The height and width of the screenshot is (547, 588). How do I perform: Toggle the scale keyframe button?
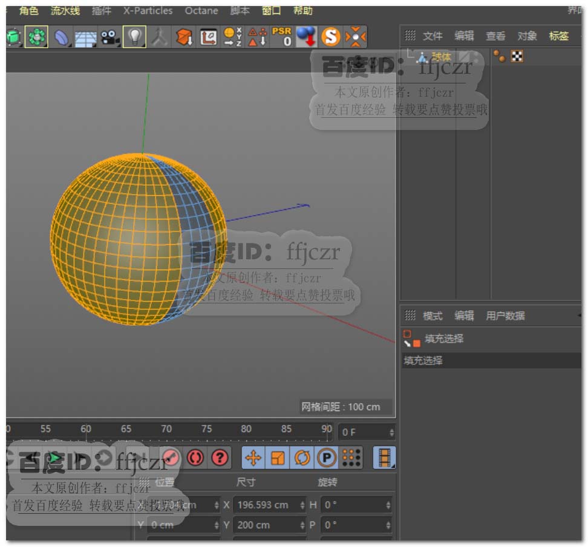(278, 458)
